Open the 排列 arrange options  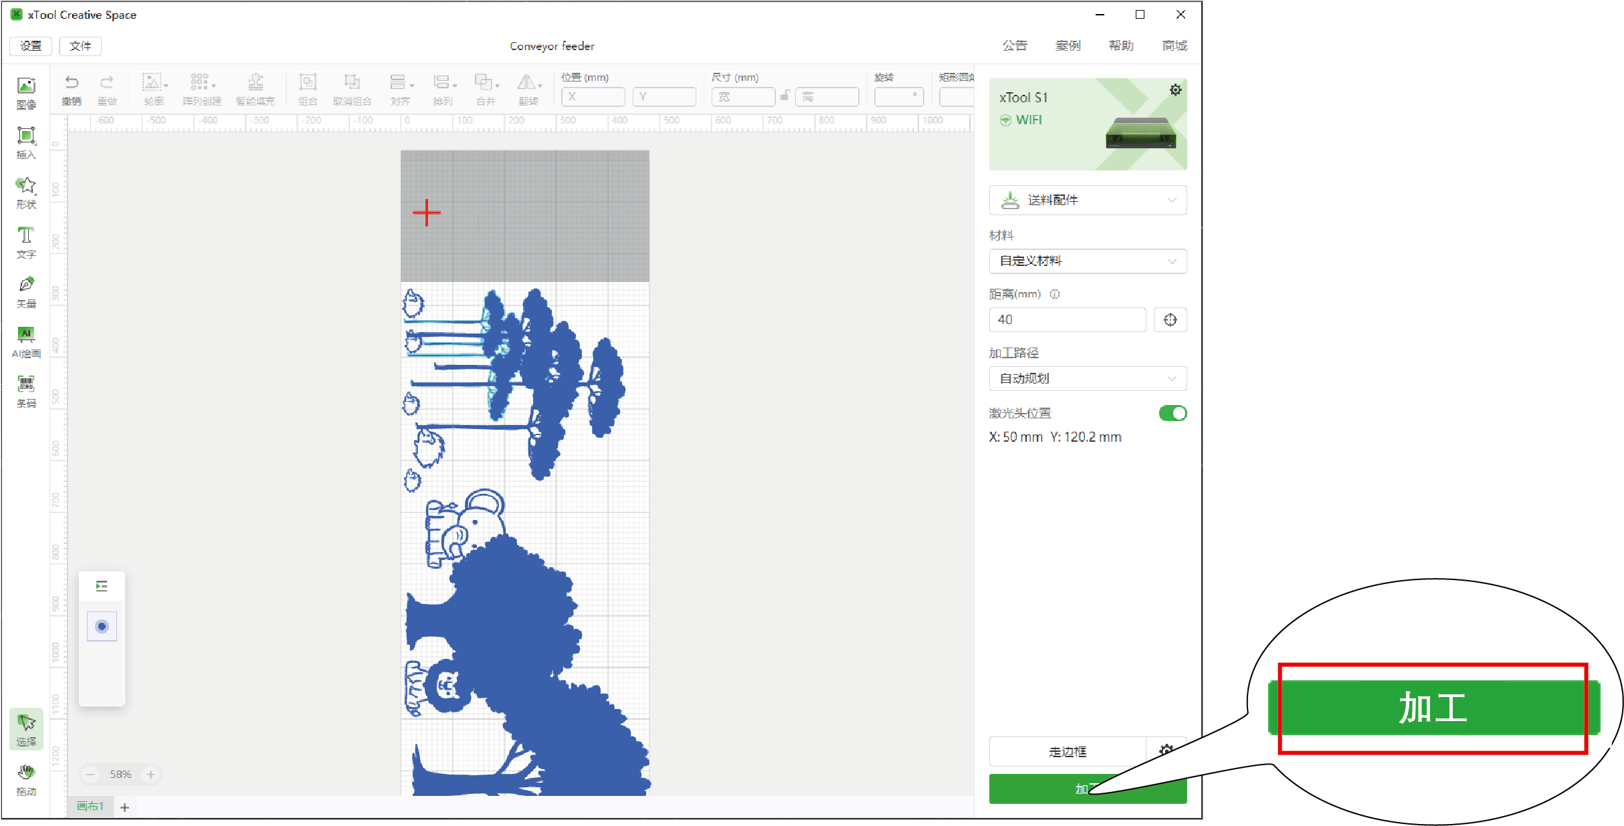tap(443, 90)
